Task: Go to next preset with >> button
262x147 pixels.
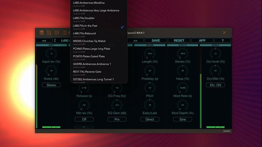Action: [x=136, y=40]
